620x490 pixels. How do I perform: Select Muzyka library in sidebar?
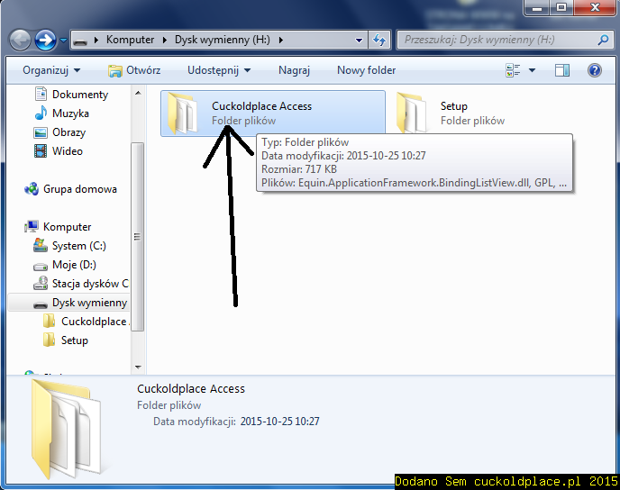pos(70,113)
